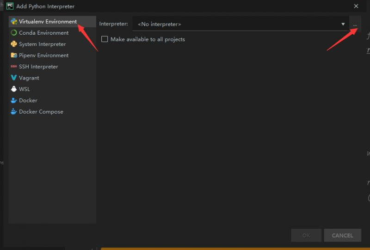Open the interpreter browse ellipsis button
The height and width of the screenshot is (250, 370).
point(355,24)
